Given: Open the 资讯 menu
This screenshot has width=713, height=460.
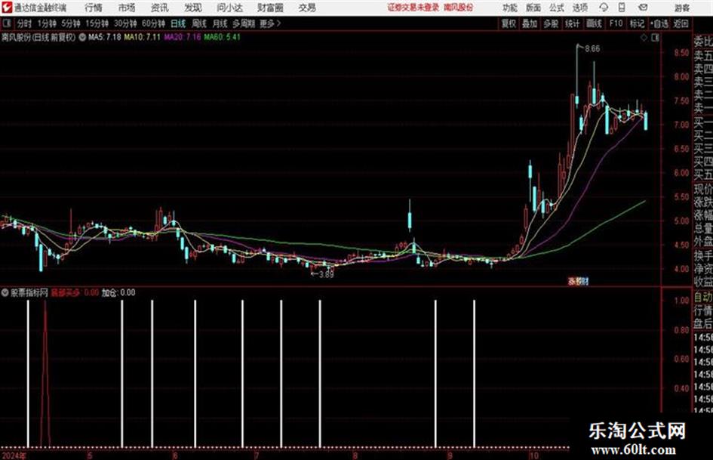Looking at the screenshot, I should coord(160,8).
